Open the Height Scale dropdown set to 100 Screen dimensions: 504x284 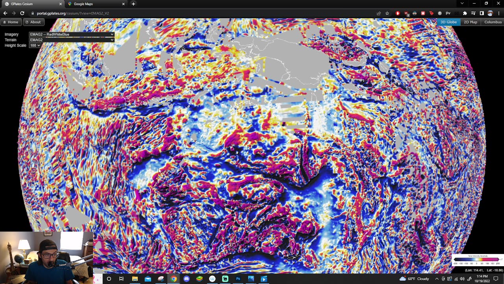point(35,45)
